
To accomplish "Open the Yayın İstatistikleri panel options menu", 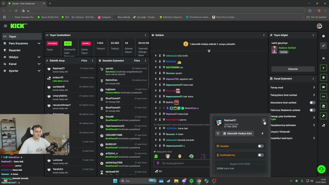I will tap(145, 35).
